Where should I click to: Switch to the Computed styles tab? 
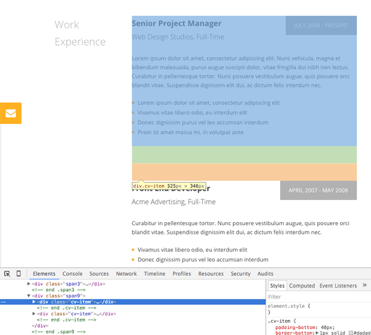click(x=302, y=286)
